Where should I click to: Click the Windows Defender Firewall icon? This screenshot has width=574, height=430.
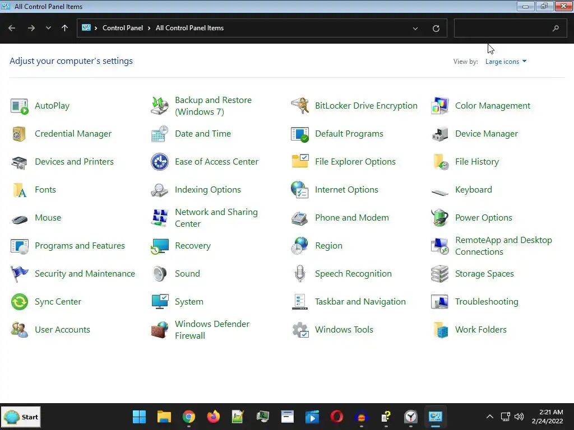(160, 330)
